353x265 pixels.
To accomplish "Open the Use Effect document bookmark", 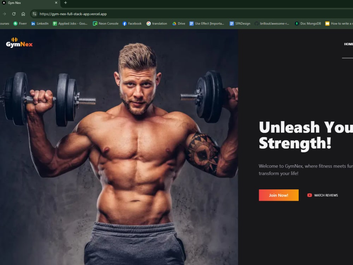I will (x=207, y=23).
